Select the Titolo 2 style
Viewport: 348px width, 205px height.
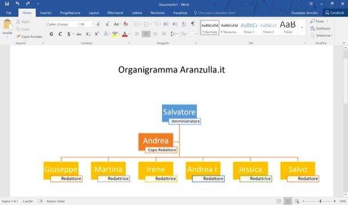point(268,28)
